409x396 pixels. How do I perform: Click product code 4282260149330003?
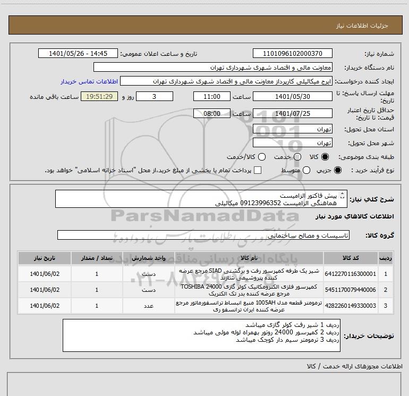(351, 306)
